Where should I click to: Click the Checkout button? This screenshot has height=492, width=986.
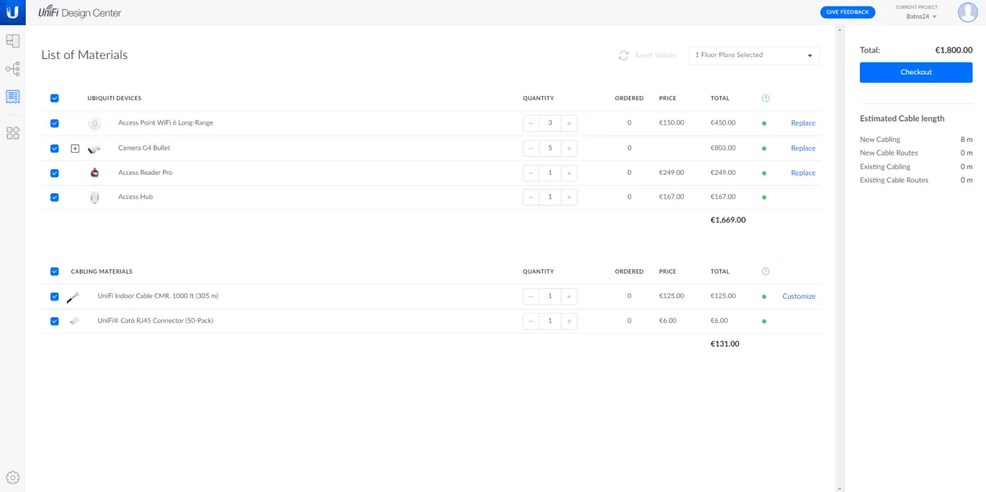(915, 72)
